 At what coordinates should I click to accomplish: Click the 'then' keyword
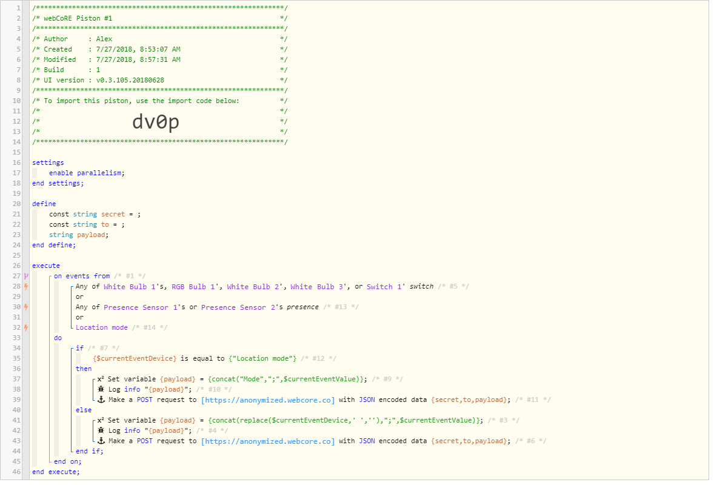(x=84, y=369)
